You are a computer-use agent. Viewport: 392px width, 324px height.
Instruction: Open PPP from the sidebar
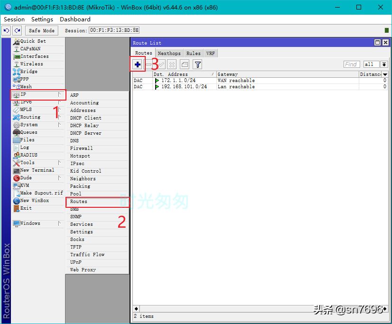pyautogui.click(x=38, y=79)
